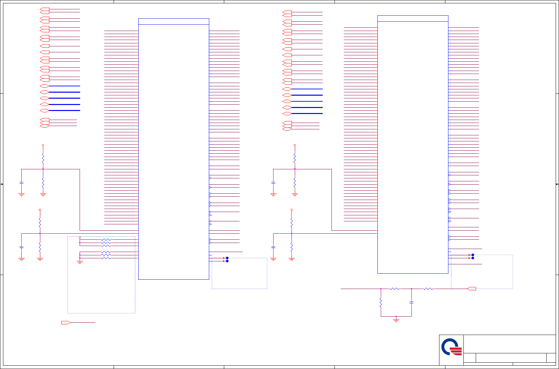Screen dimensions: 559x369
Task: Select the left large IC symbol body
Action: [174, 149]
